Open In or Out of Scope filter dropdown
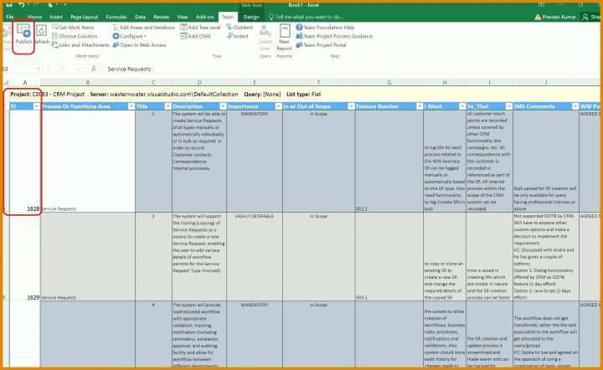This screenshot has width=603, height=370. coord(351,106)
